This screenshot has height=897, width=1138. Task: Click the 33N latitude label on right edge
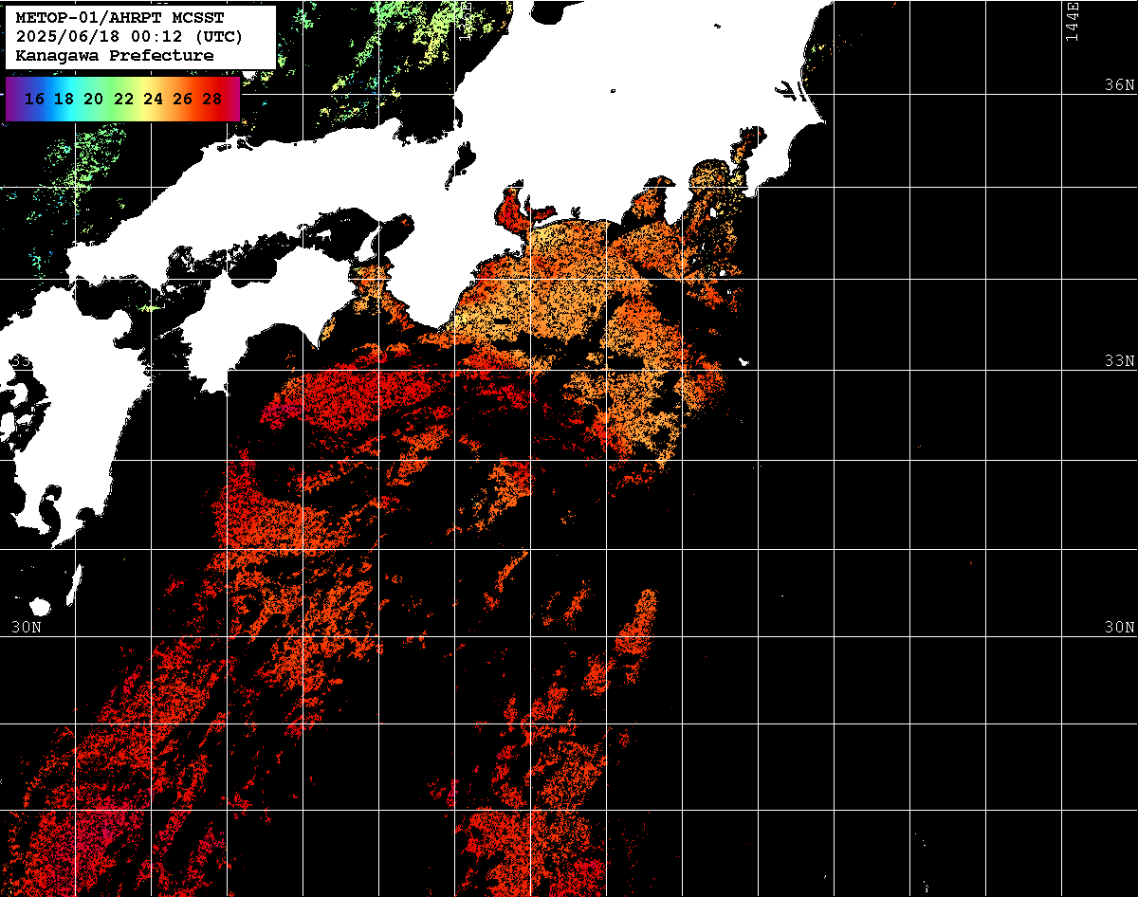[x=1119, y=361]
